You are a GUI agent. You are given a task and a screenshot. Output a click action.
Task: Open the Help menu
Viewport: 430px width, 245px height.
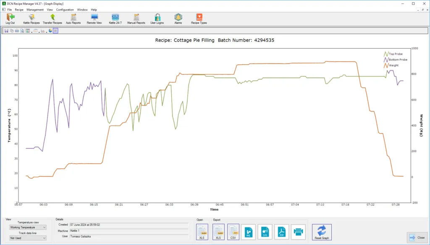pyautogui.click(x=94, y=10)
